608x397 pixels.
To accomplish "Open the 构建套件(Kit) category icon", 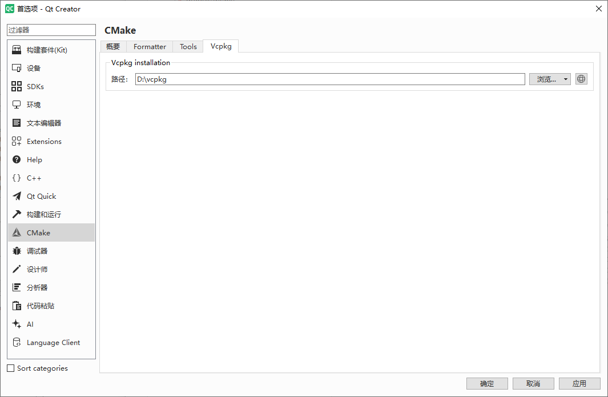I will coord(17,50).
